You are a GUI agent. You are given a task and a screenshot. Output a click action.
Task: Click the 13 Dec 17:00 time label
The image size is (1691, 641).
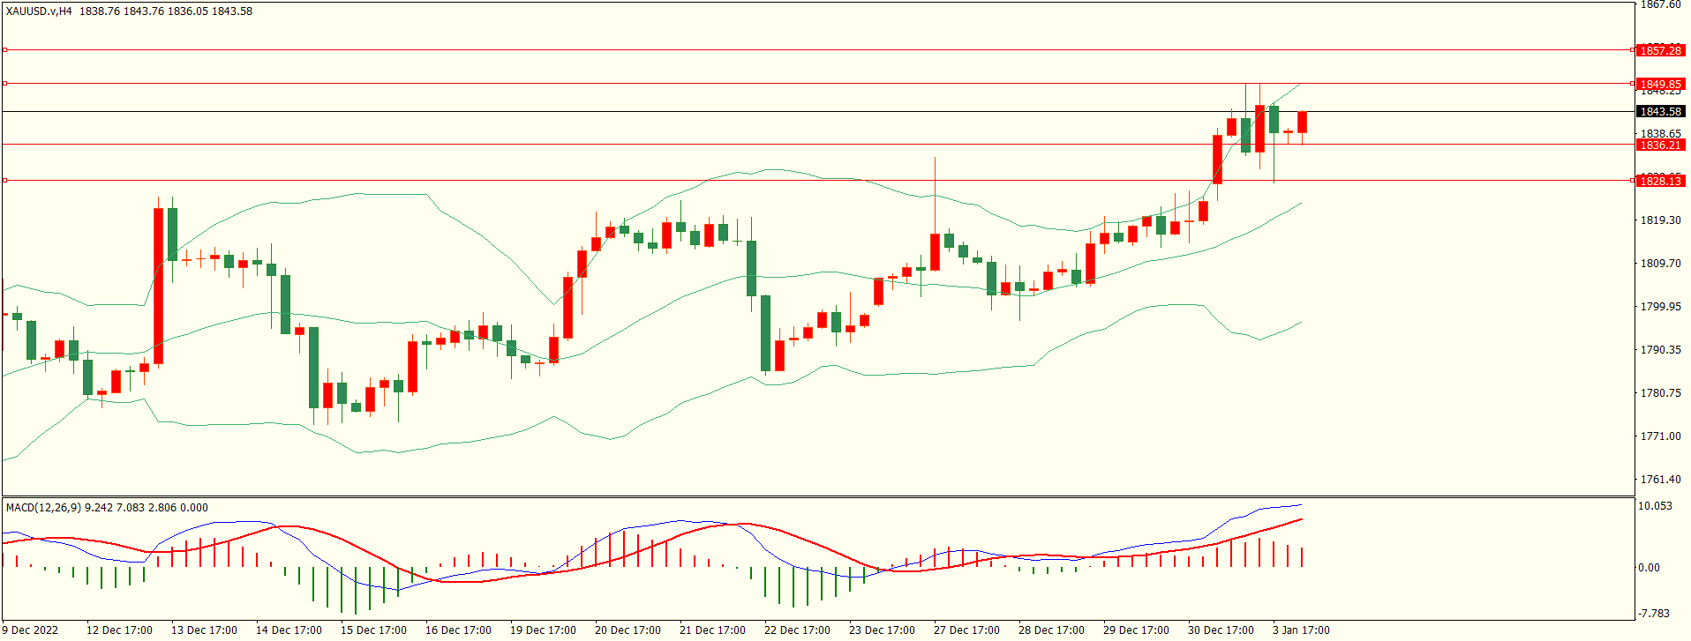[204, 630]
